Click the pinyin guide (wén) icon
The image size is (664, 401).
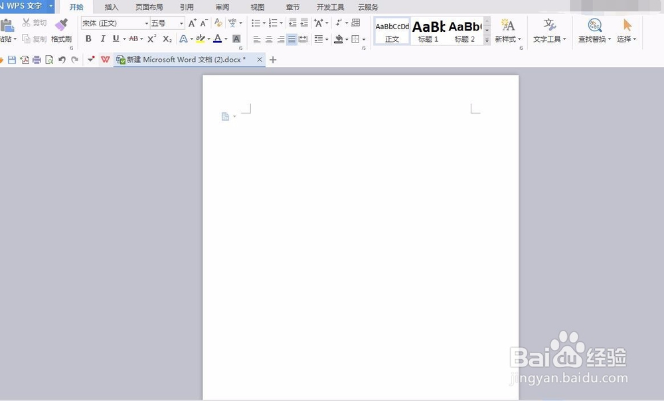(x=232, y=23)
